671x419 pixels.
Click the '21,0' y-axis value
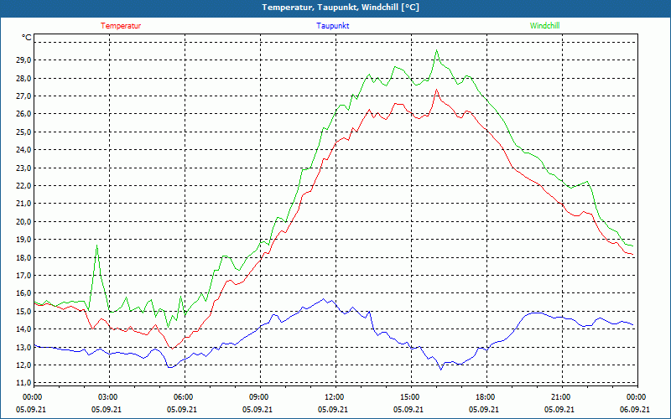click(x=24, y=204)
